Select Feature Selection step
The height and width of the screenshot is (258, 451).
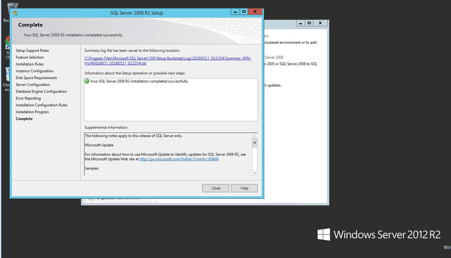click(30, 57)
